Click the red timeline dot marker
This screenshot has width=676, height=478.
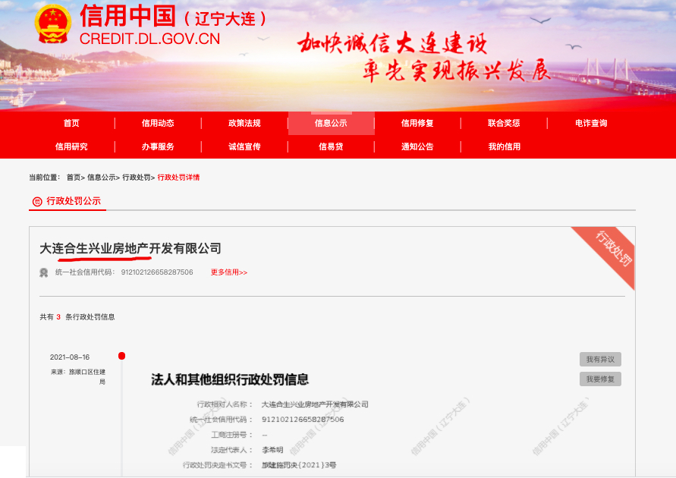click(x=122, y=356)
